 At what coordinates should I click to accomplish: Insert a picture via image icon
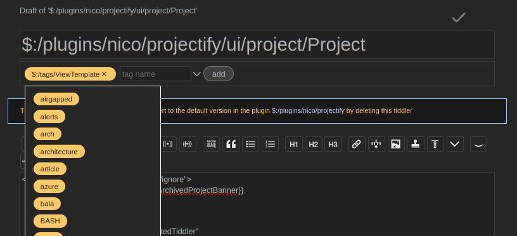[396, 144]
